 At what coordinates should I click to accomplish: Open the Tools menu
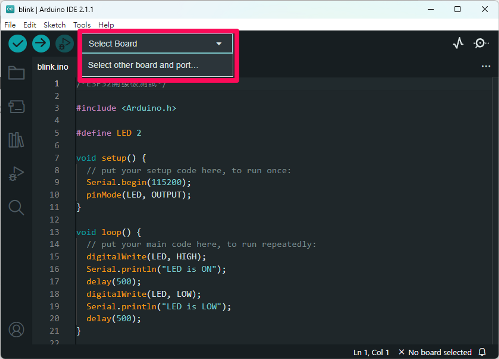click(x=82, y=25)
